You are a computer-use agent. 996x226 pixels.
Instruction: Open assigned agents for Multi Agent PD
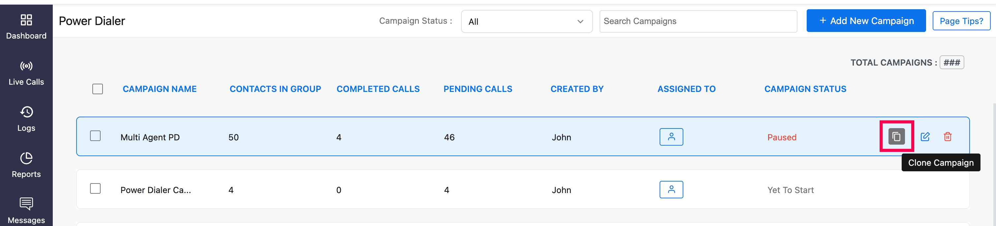pos(671,137)
